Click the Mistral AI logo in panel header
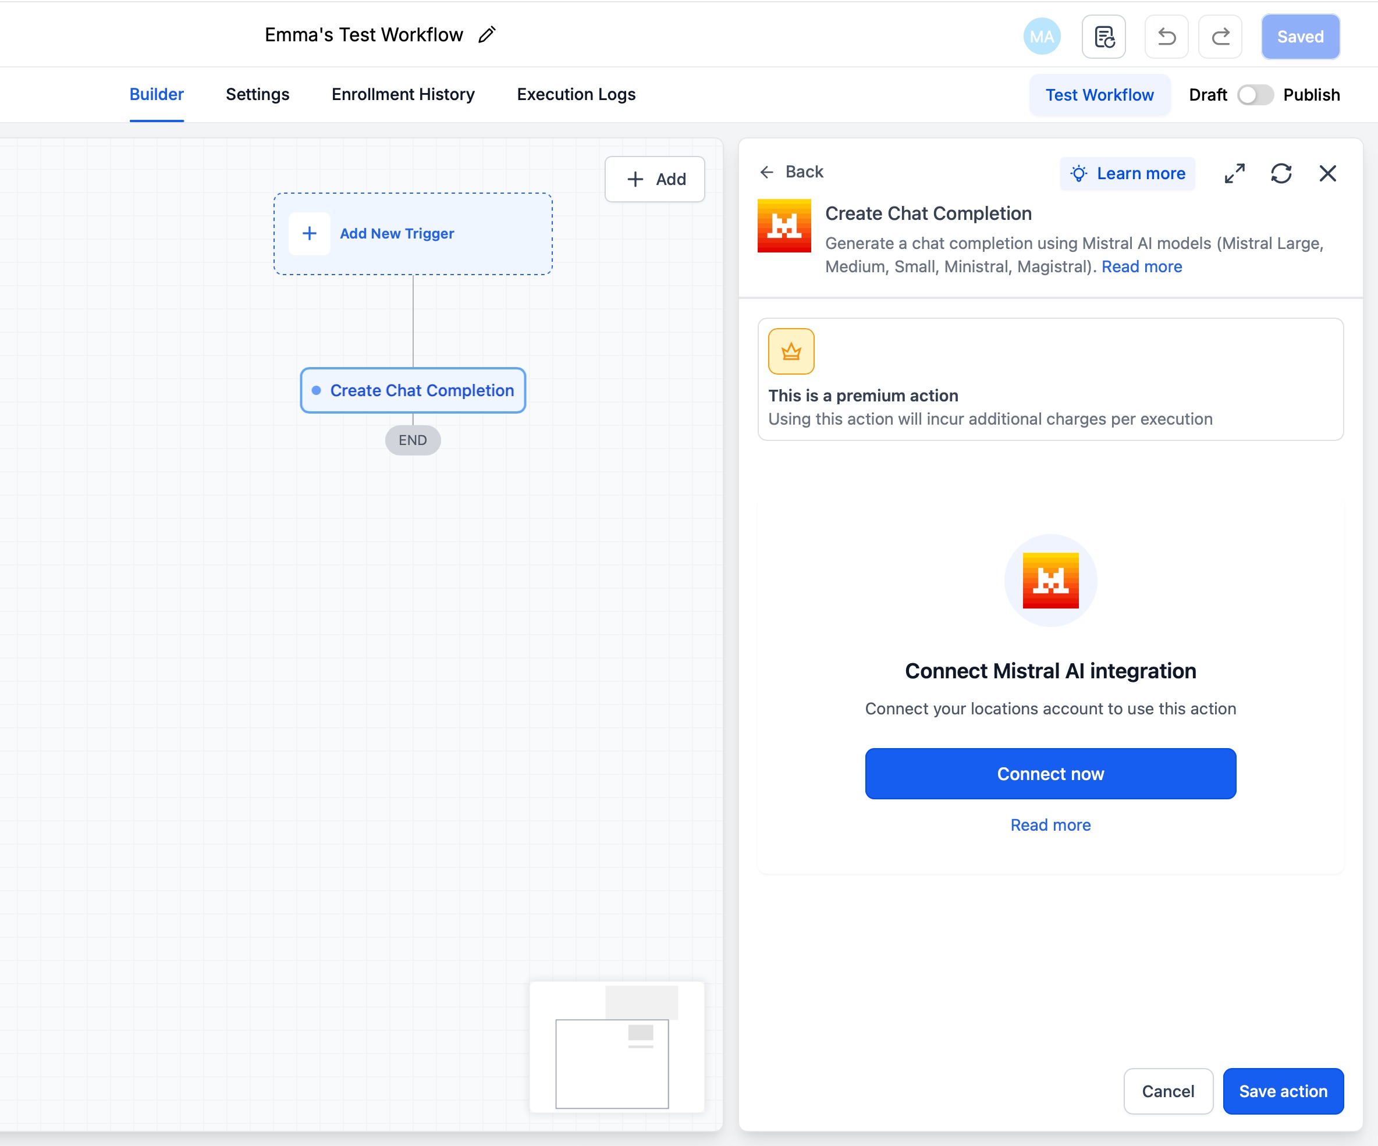1378x1146 pixels. click(x=784, y=226)
